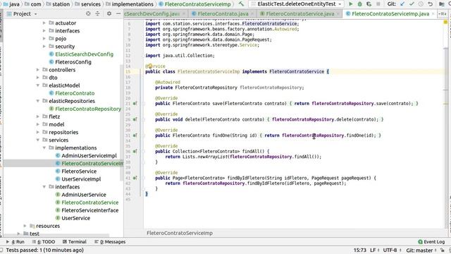Hide the Project panel with the minus icon
The width and height of the screenshot is (451, 254).
tap(118, 13)
